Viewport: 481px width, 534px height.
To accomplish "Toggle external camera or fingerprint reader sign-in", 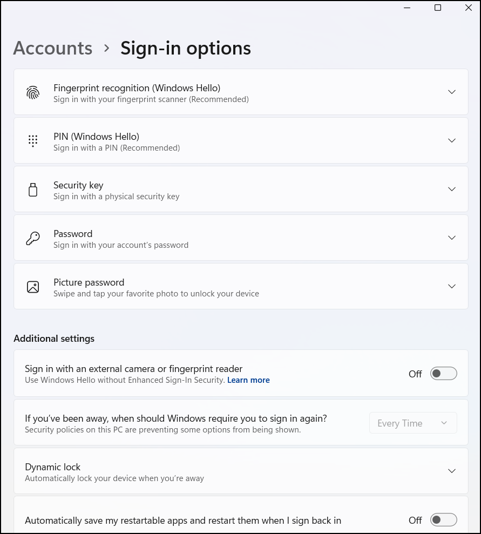I will click(x=443, y=373).
